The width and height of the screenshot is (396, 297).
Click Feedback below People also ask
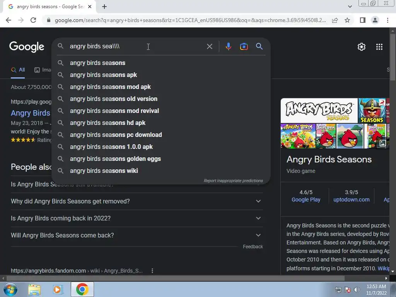253,246
